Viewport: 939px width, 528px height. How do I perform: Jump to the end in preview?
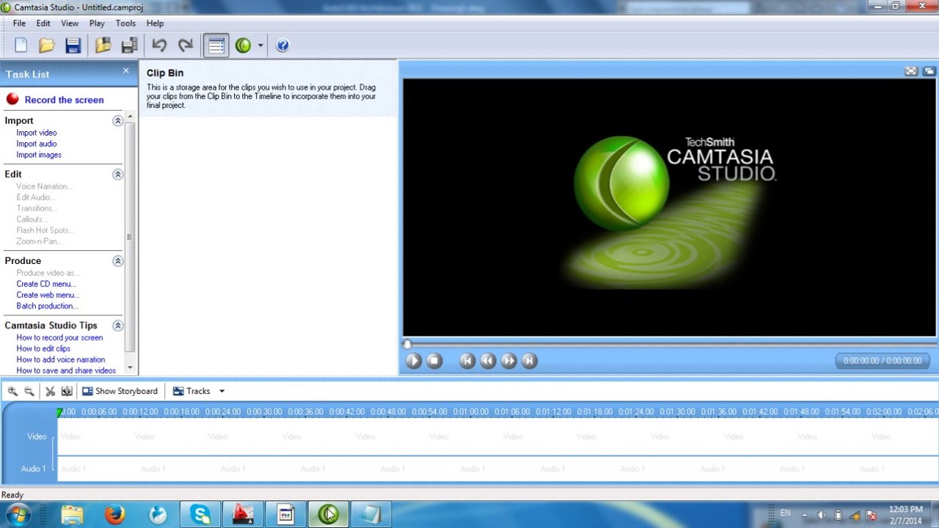point(529,360)
